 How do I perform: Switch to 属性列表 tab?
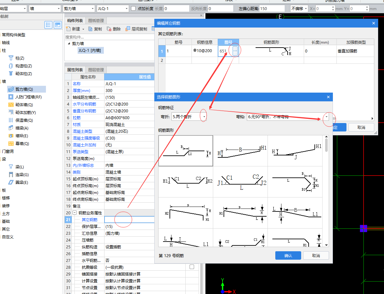coord(75,70)
